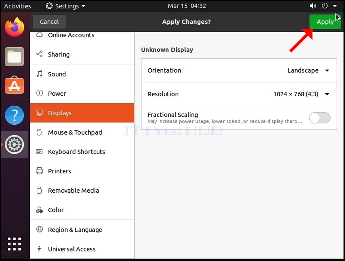Screen dimensions: 345x261
Task: Go to Keyboard Shortcuts settings
Action: [x=82, y=152]
